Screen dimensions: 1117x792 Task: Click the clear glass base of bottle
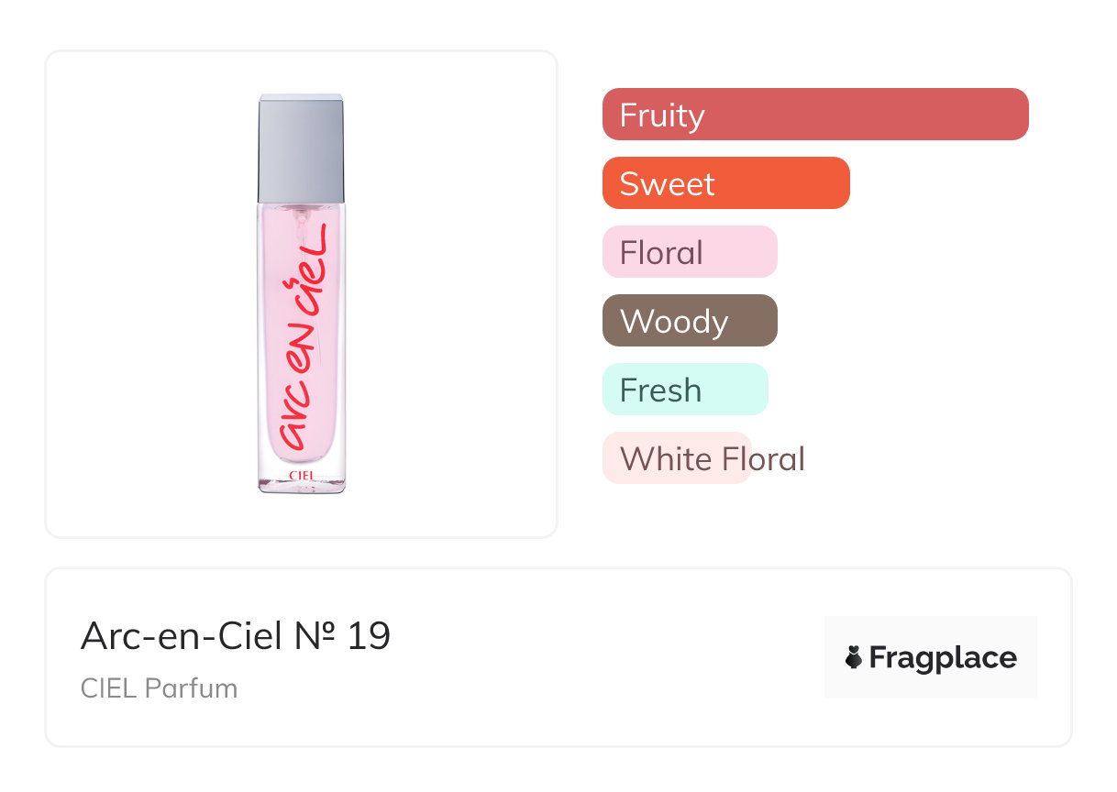(x=302, y=483)
